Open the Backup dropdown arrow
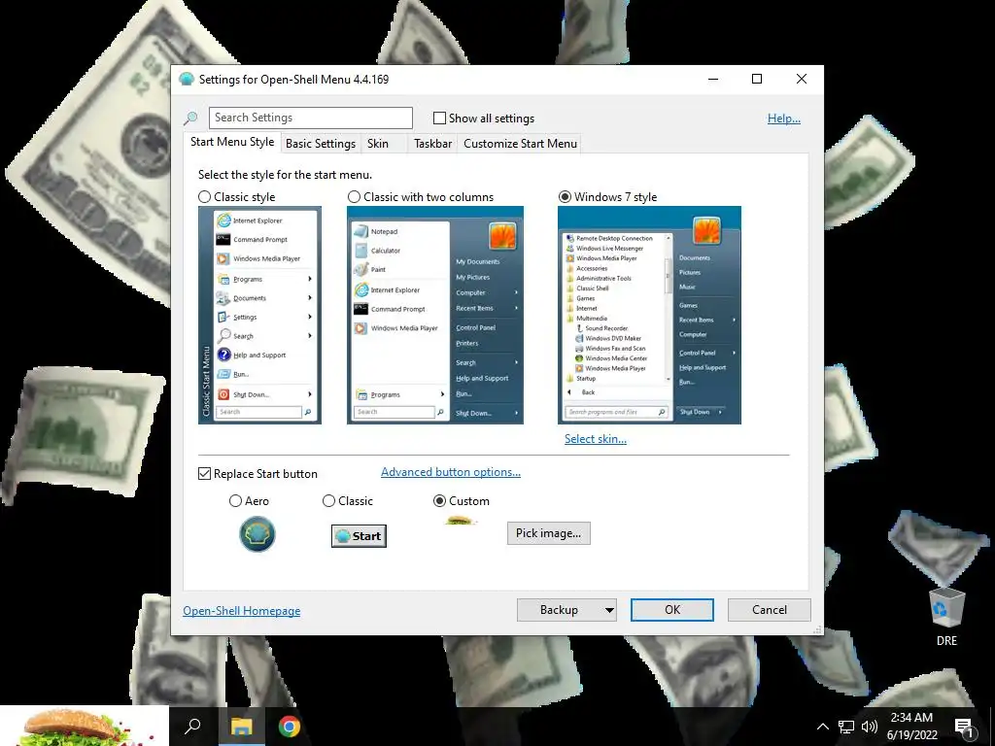Screen dimensions: 995x746 pos(608,610)
